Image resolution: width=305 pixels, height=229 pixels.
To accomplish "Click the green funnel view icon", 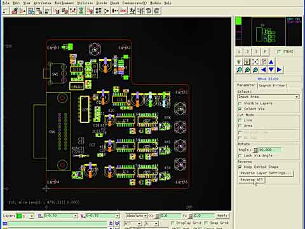I will coord(239,62).
